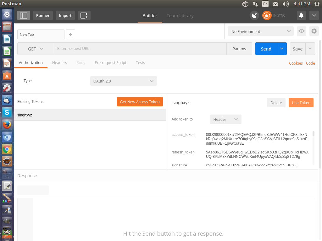The width and height of the screenshot is (322, 241).
Task: Open the Add token to Header dropdown
Action: pos(225,119)
